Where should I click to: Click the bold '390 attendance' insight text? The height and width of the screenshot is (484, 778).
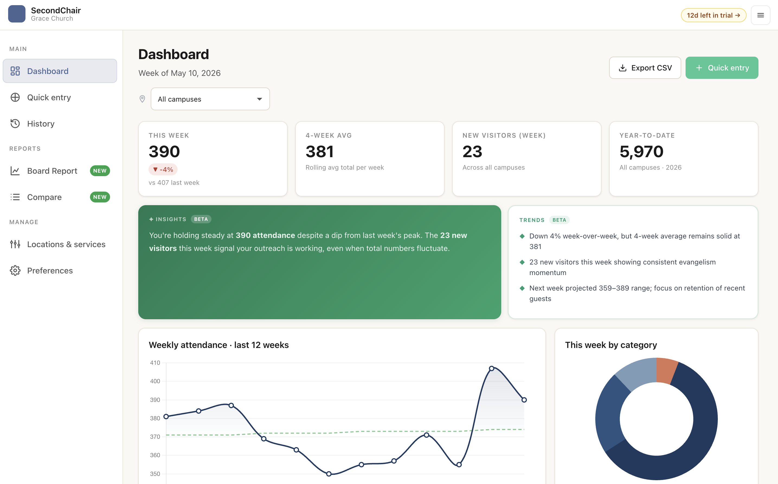(265, 235)
